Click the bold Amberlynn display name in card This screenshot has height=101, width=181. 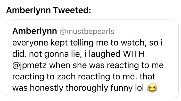[35, 31]
